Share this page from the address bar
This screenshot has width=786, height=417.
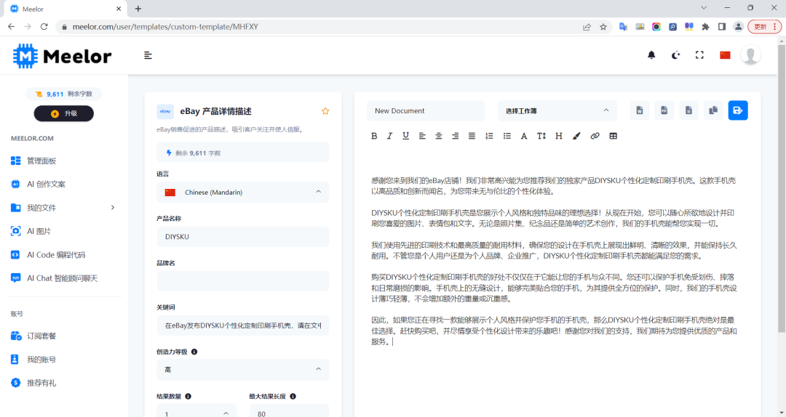pyautogui.click(x=587, y=27)
